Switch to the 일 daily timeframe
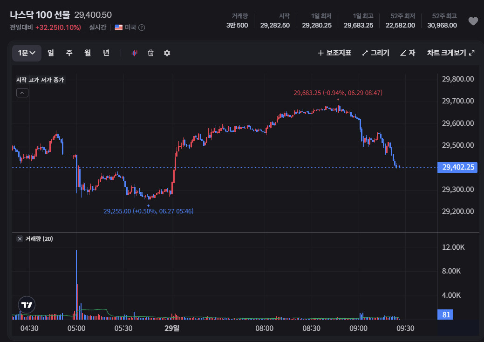This screenshot has width=484, height=342. point(51,53)
